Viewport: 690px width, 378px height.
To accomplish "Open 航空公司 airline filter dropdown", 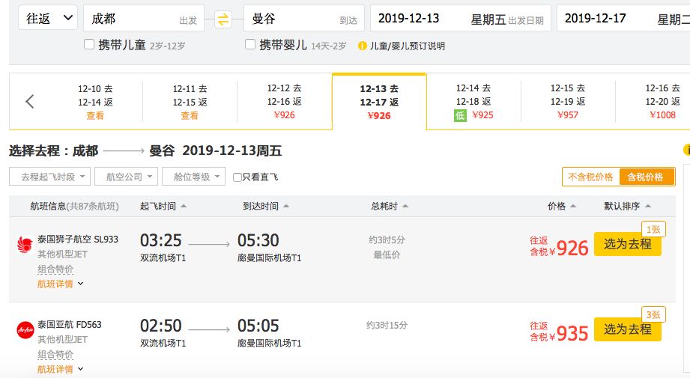I will click(127, 177).
